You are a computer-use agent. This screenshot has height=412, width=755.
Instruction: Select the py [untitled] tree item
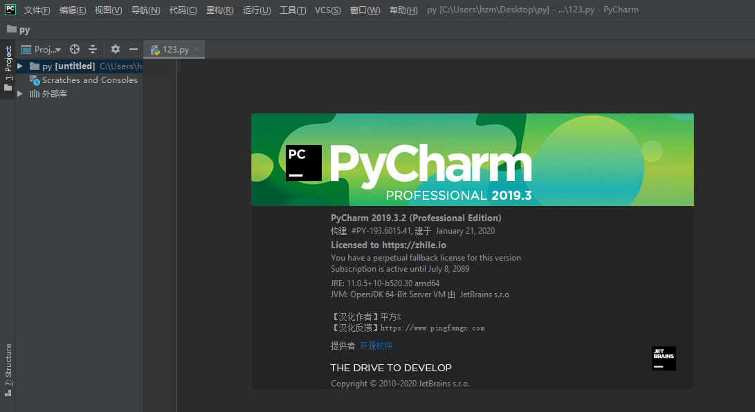pyautogui.click(x=79, y=66)
